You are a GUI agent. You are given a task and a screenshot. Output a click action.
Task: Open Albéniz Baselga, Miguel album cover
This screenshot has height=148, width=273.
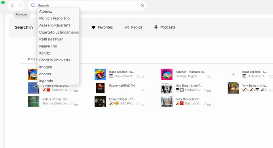[x=167, y=74]
